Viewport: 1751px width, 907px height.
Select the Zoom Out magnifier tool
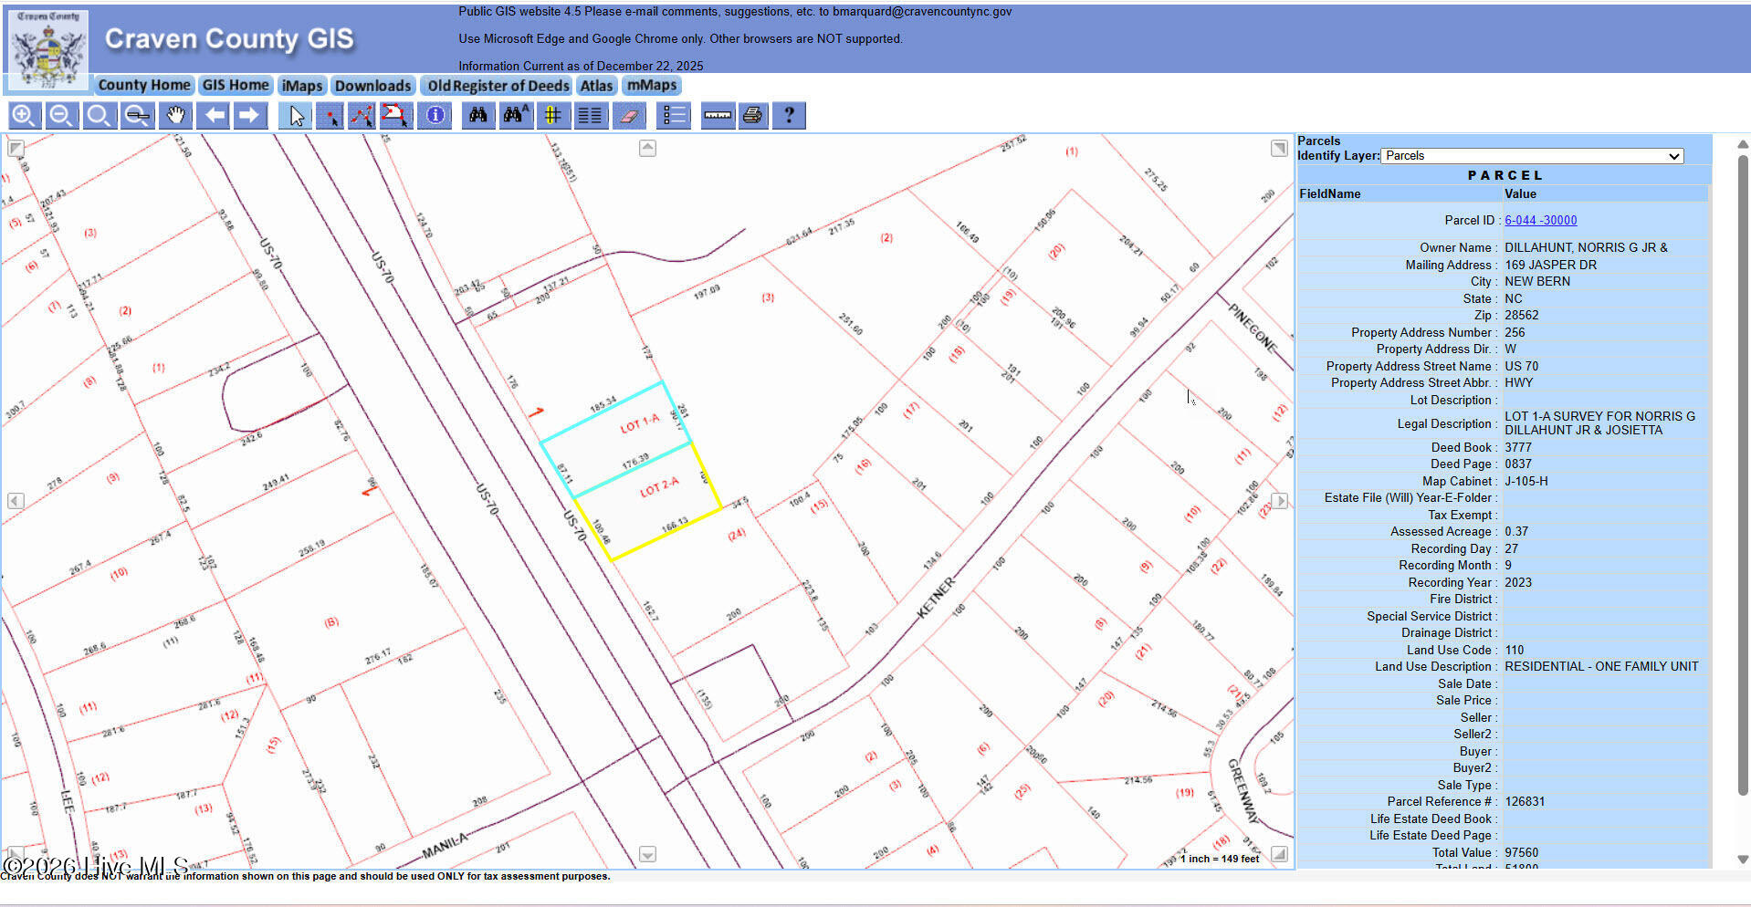tap(61, 116)
